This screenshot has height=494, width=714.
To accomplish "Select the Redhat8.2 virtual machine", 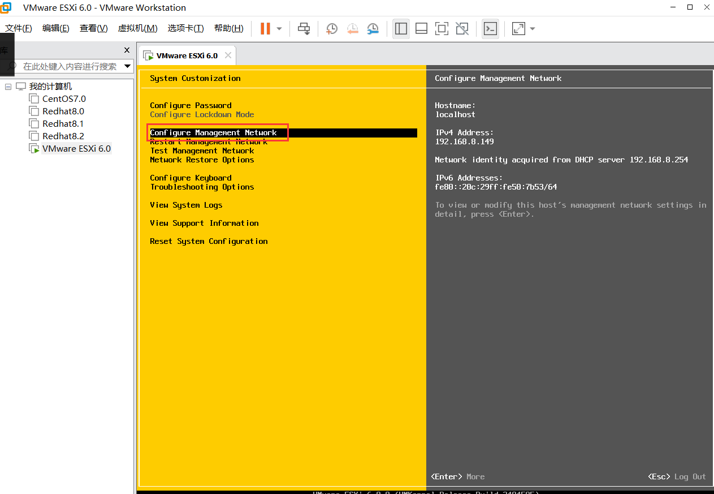I will 63,136.
